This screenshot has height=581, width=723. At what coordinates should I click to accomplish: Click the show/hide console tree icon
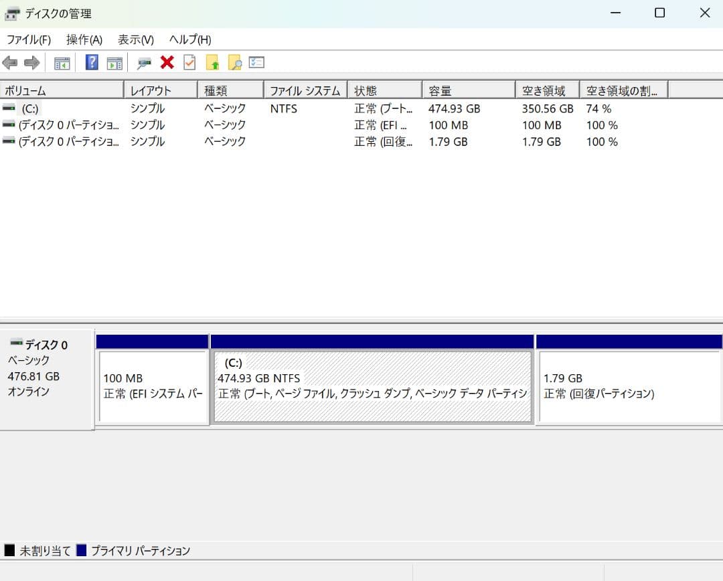click(62, 63)
